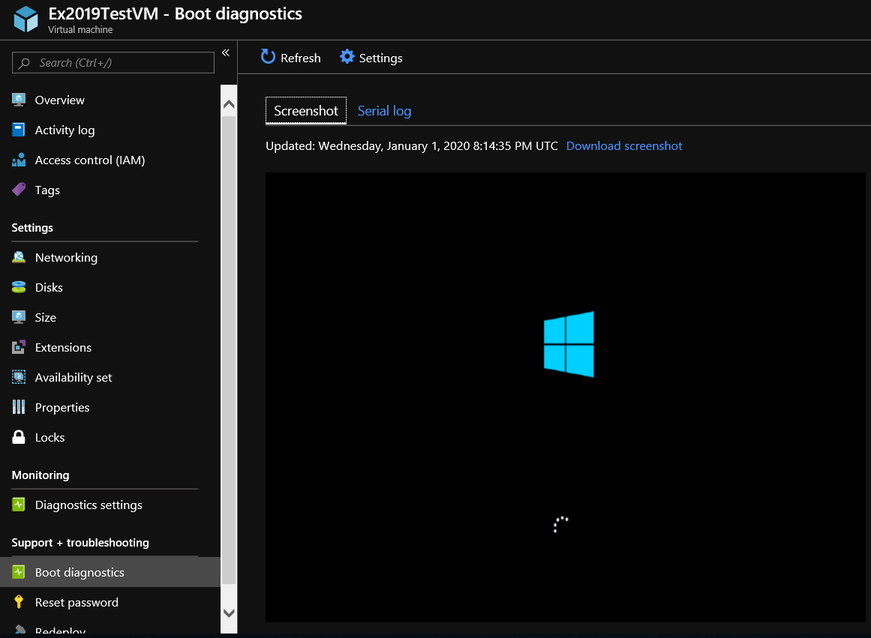Switch to the Serial log tab

(384, 110)
